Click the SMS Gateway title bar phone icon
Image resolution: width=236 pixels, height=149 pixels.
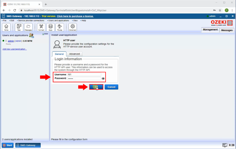[4, 16]
